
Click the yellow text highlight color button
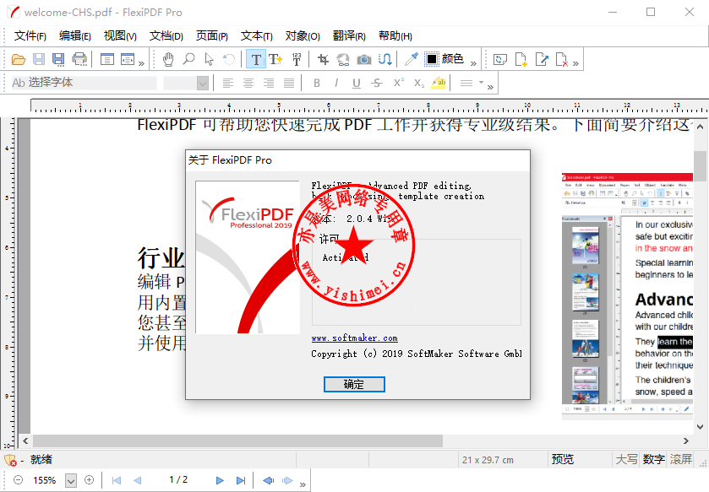click(438, 83)
